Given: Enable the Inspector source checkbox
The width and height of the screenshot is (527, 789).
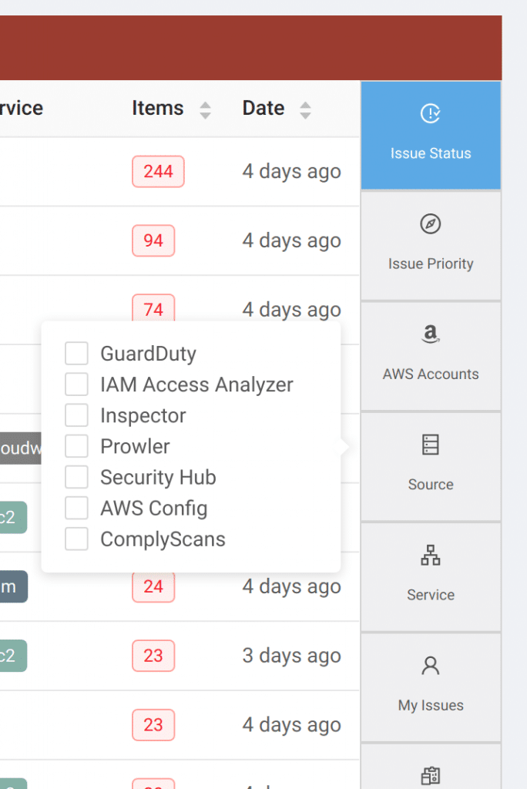Looking at the screenshot, I should coord(76,415).
